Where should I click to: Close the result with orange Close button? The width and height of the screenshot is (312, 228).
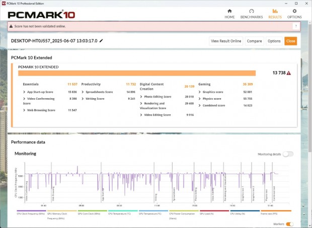[290, 41]
